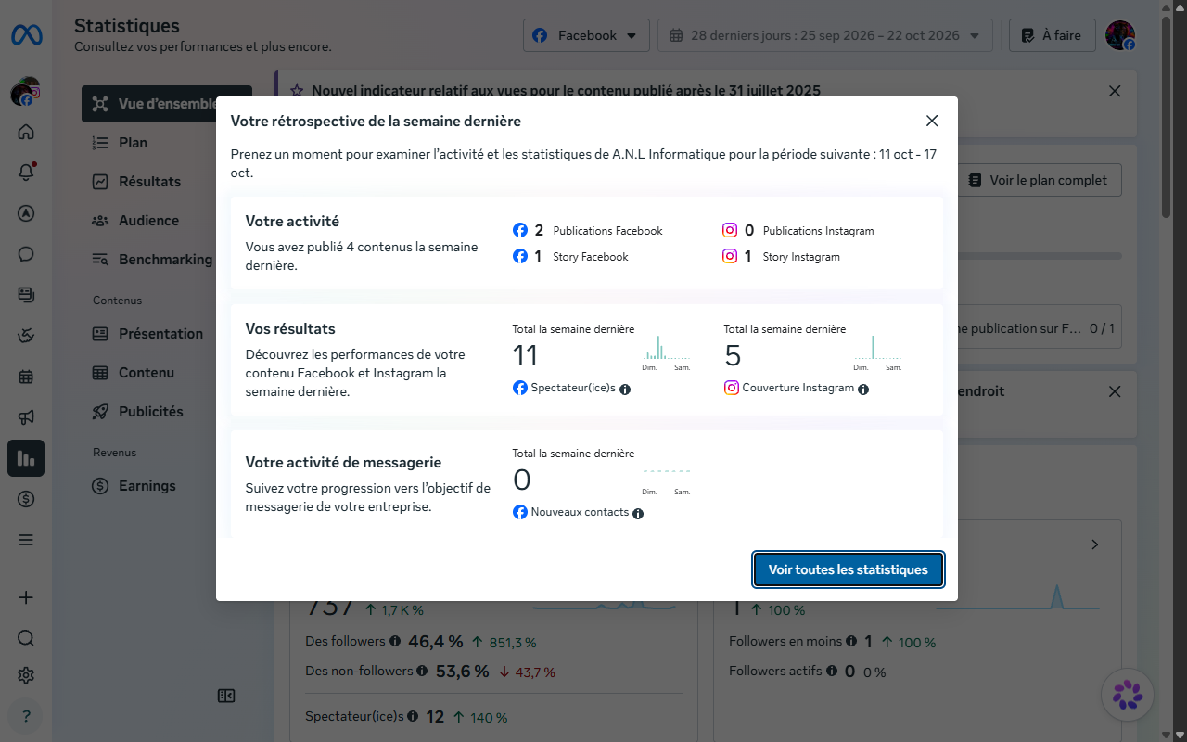The height and width of the screenshot is (742, 1187).
Task: Click the compass icon in left rail
Action: click(26, 213)
